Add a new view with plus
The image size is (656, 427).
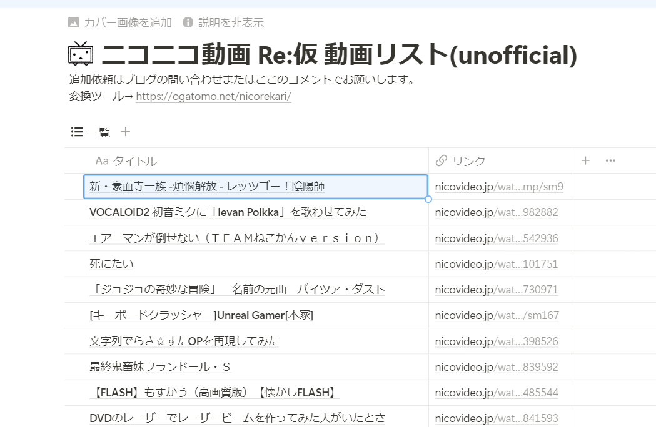pyautogui.click(x=126, y=132)
